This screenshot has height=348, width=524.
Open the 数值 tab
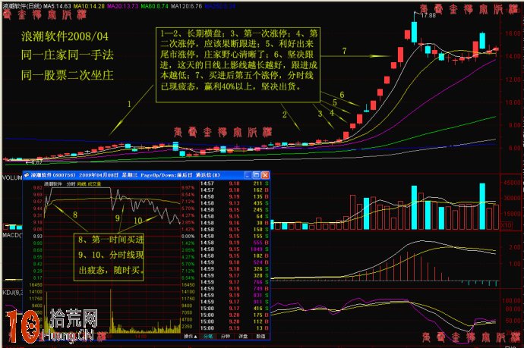(260, 336)
